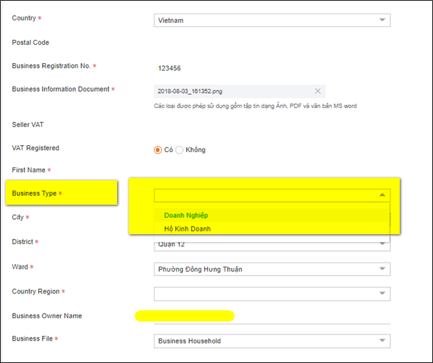The image size is (433, 363).
Task: Open the Country dropdown showing Vietnam
Action: [271, 20]
